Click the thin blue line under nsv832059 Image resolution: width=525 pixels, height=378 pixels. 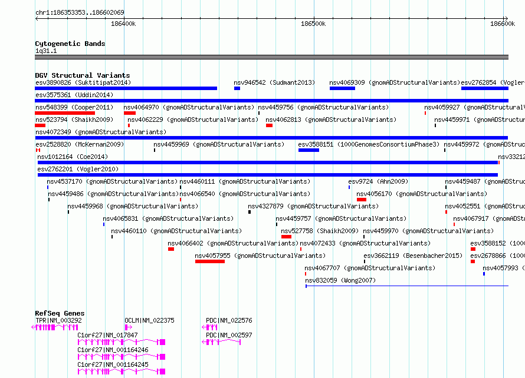407,286
